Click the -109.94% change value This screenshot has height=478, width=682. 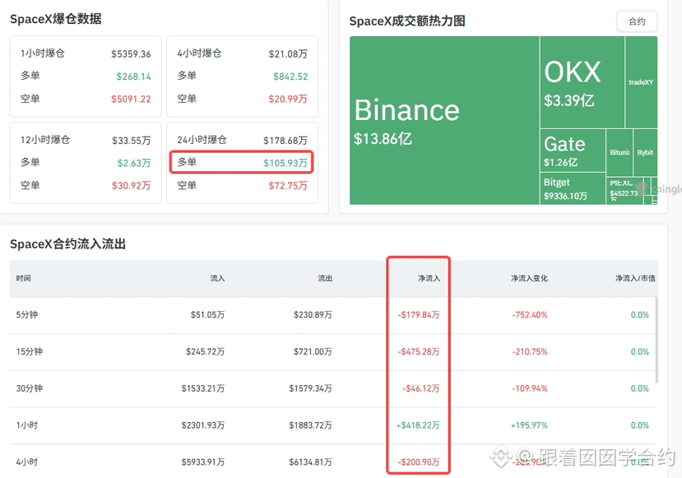coord(530,388)
